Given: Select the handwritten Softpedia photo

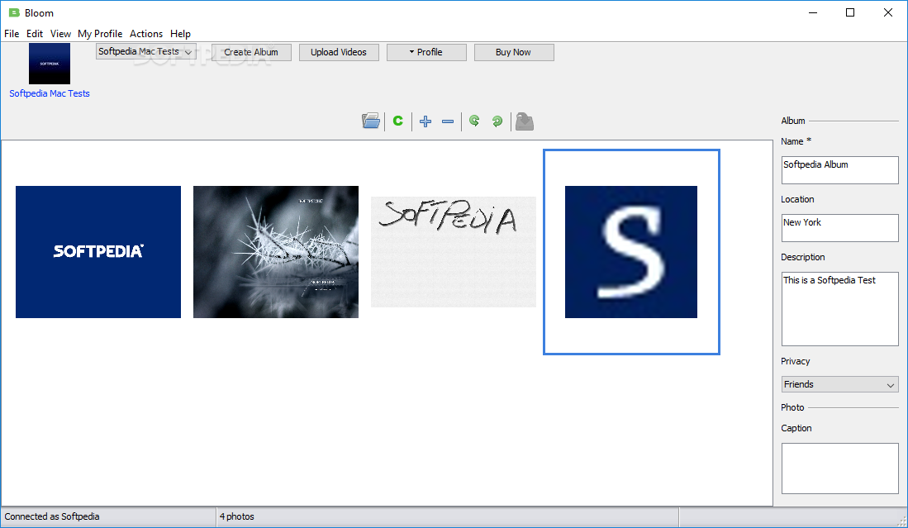Looking at the screenshot, I should 454,252.
